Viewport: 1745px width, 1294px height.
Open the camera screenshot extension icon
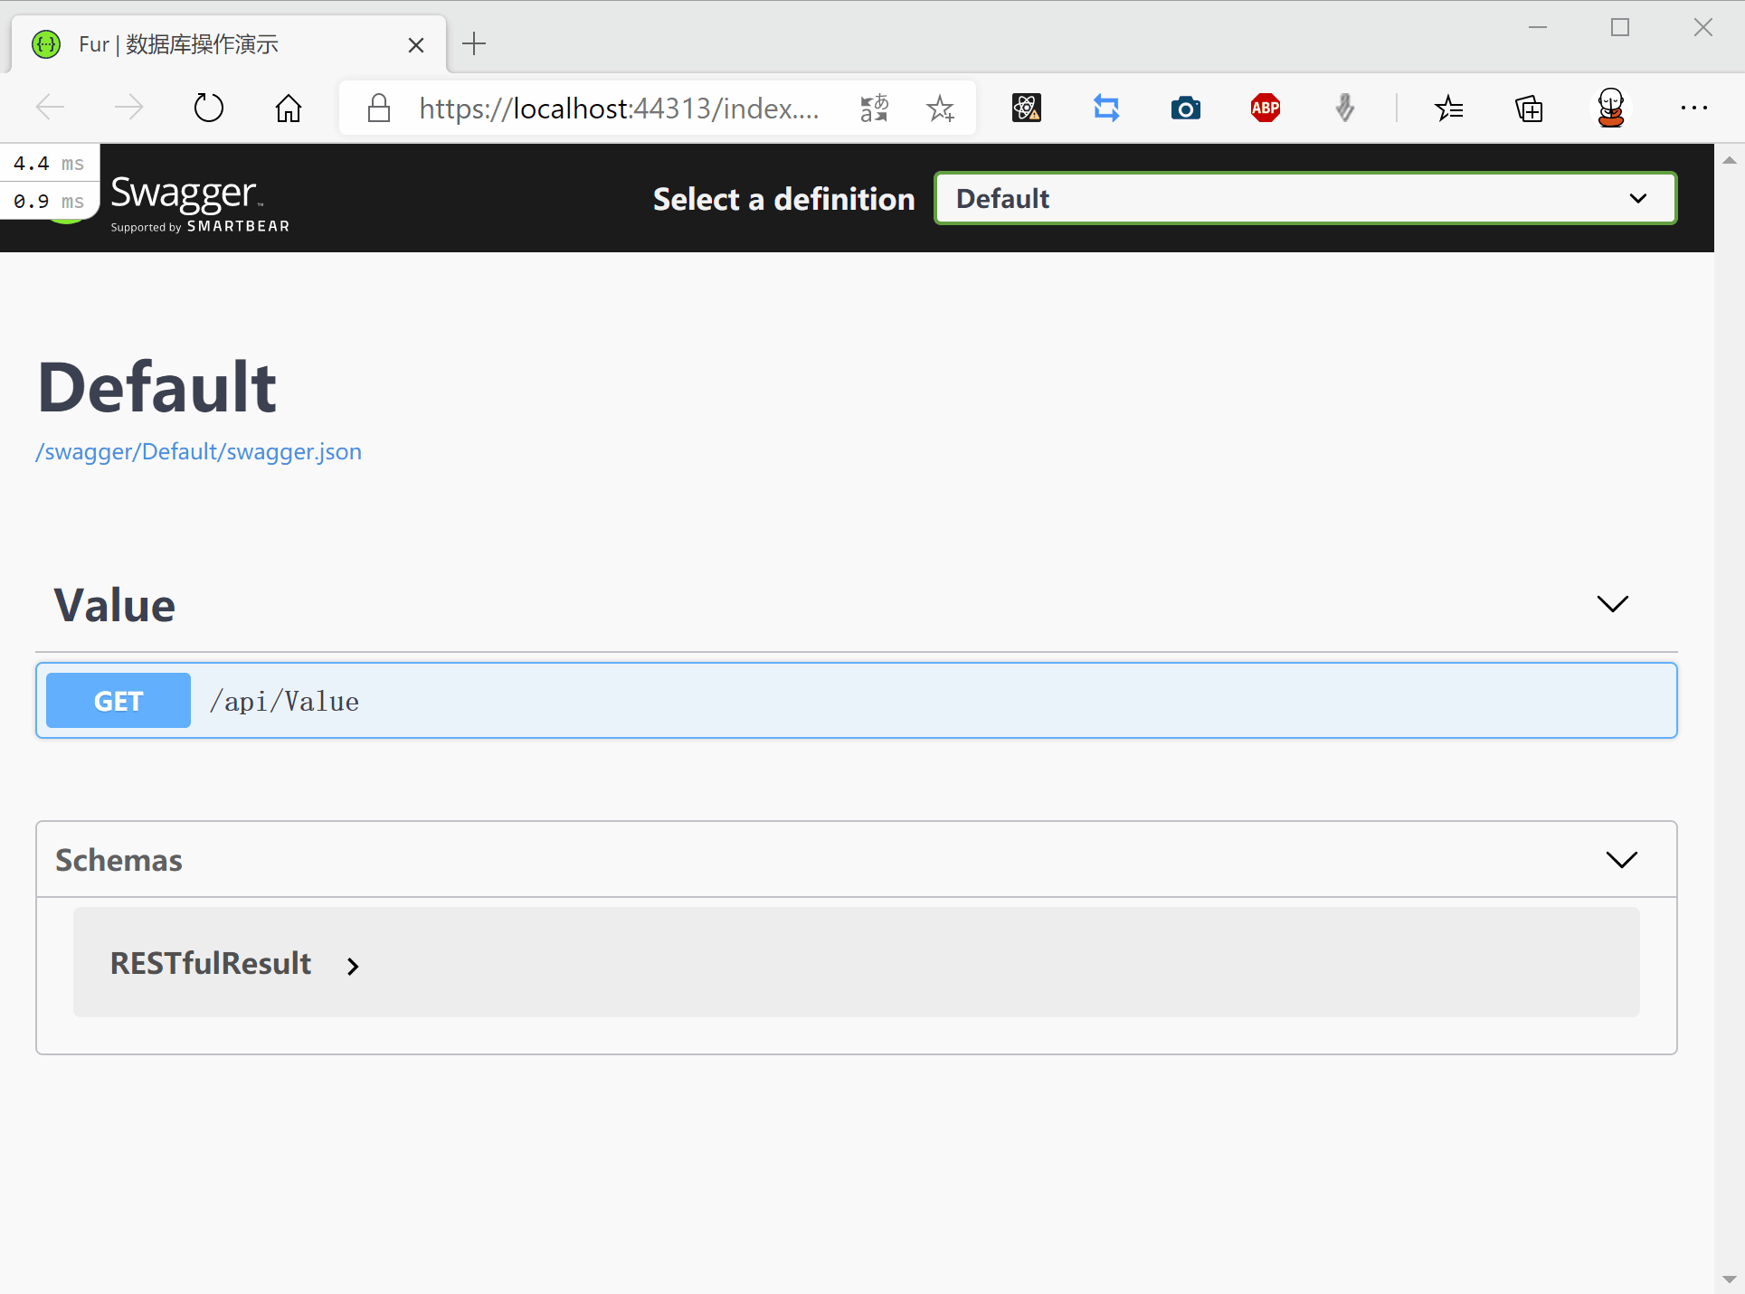(1185, 109)
